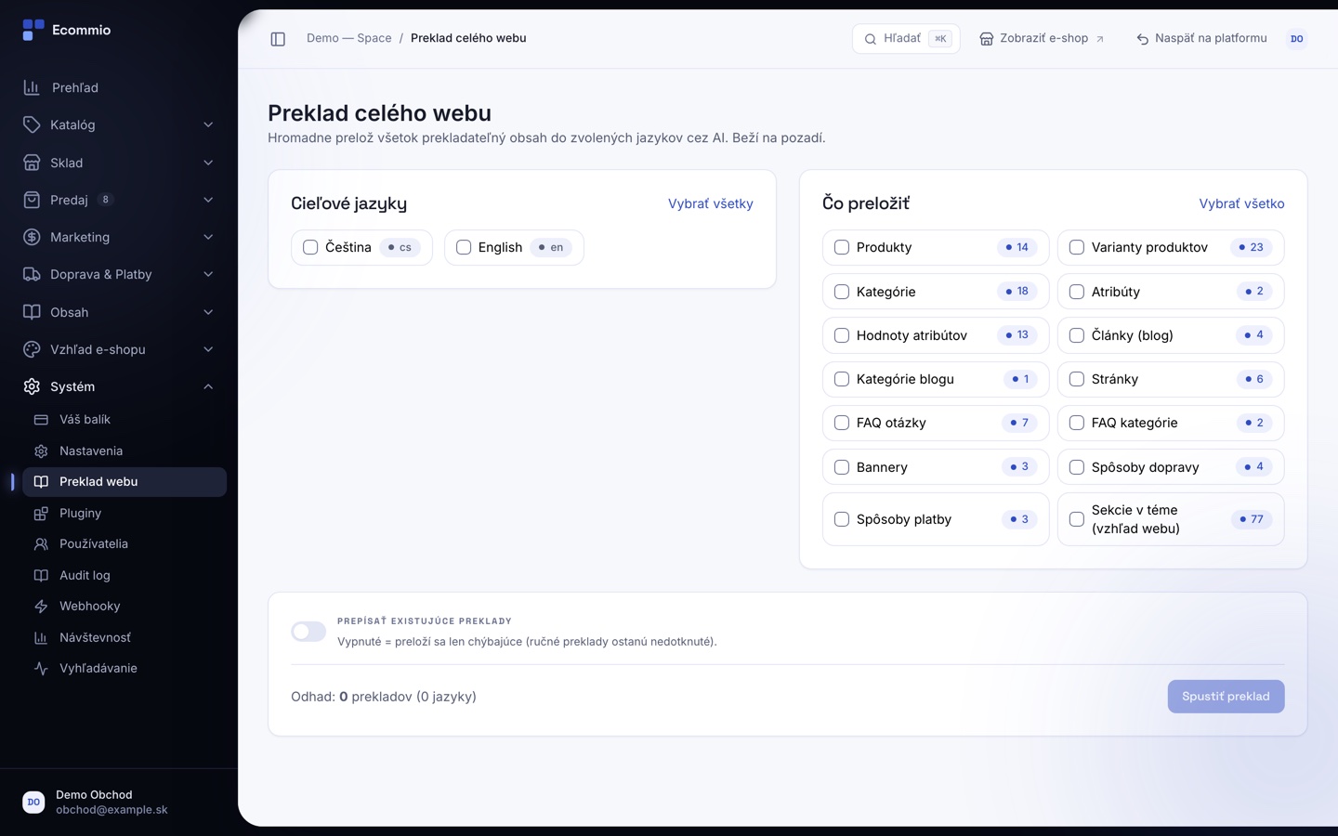Open Prehľad via its bar chart icon
The height and width of the screenshot is (836, 1338).
pos(32,87)
